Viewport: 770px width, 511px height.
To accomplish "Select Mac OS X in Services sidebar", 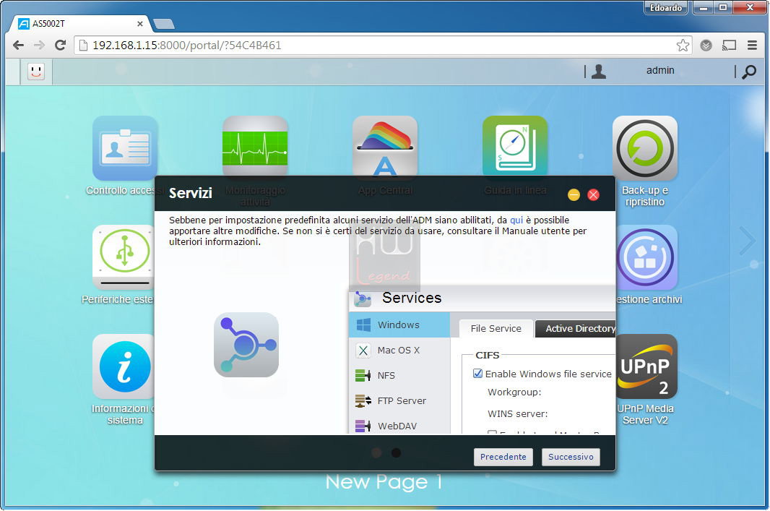I will pyautogui.click(x=399, y=351).
